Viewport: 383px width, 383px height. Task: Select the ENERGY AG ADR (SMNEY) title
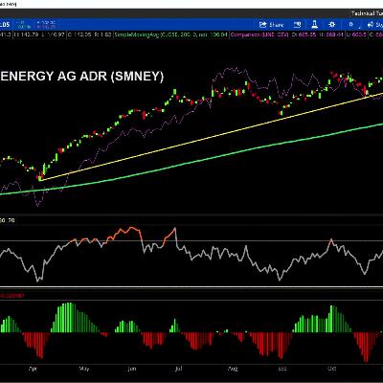(x=81, y=77)
